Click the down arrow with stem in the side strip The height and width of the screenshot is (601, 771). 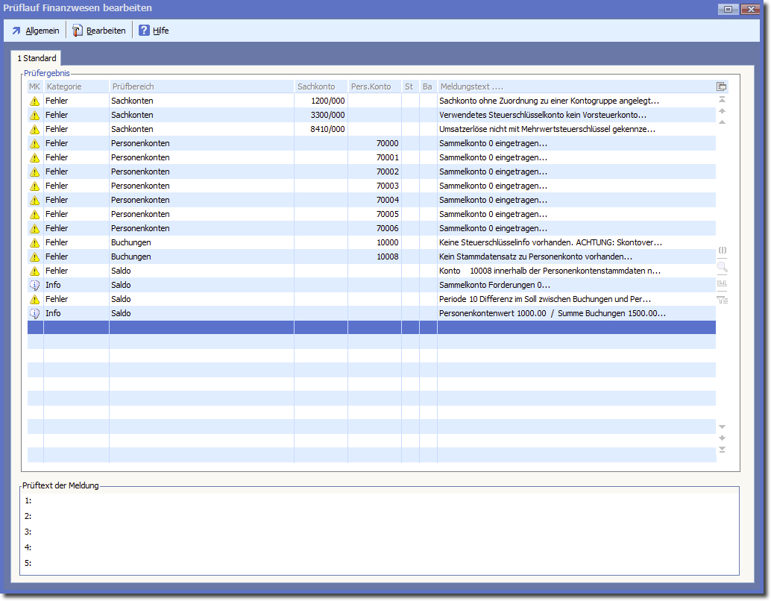click(x=722, y=438)
